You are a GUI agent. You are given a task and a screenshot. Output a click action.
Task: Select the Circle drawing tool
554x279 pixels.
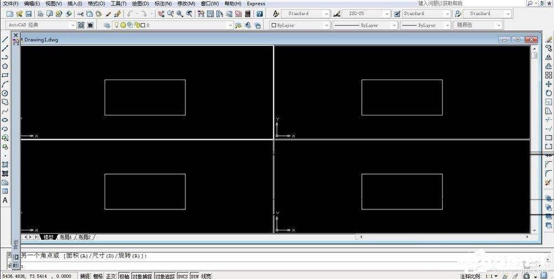[x=5, y=93]
